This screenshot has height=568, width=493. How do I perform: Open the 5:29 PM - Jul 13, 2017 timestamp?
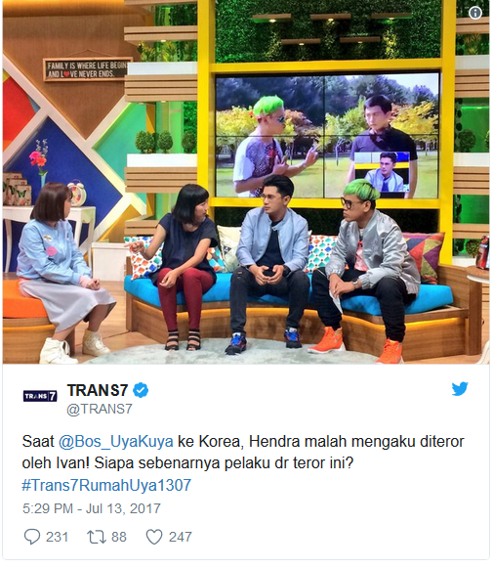point(92,508)
